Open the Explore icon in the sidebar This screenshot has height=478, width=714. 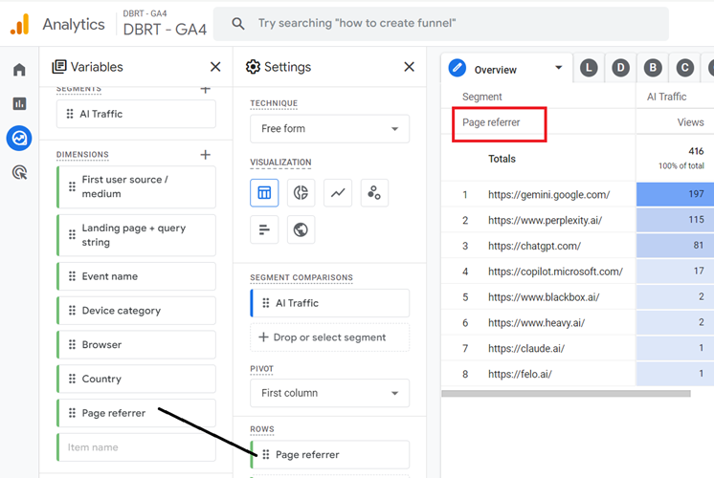(x=19, y=138)
